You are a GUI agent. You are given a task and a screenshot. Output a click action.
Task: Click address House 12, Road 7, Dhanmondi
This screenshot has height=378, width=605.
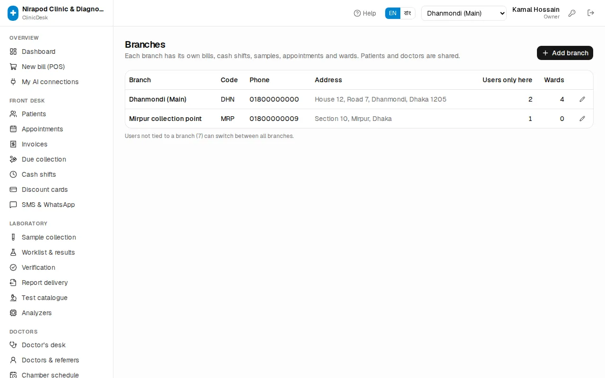tap(380, 99)
